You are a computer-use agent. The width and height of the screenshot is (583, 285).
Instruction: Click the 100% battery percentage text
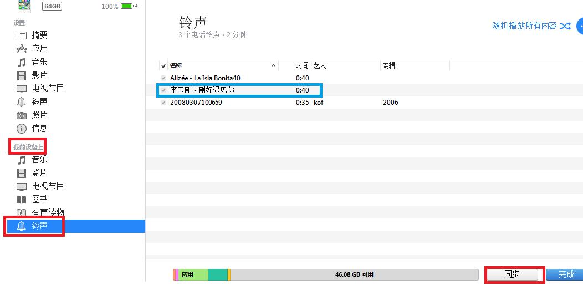(110, 6)
